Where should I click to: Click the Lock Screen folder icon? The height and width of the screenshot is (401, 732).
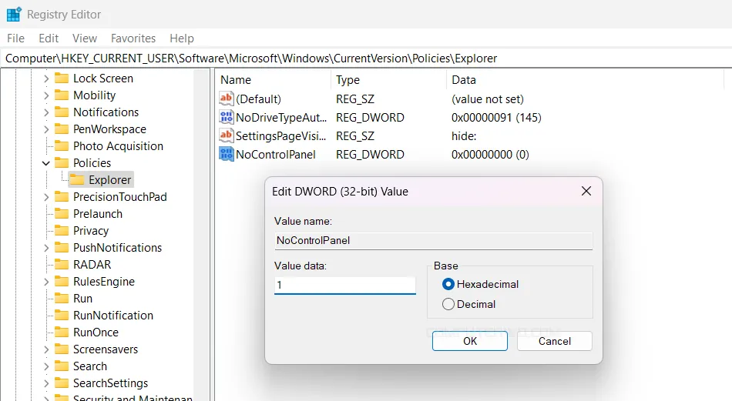[x=62, y=78]
